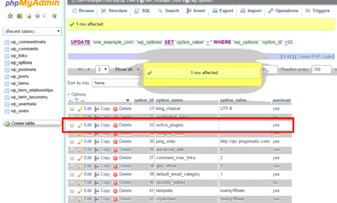This screenshot has height=203, width=337.
Task: Click the Create PHP Code link
Action: (315, 57)
